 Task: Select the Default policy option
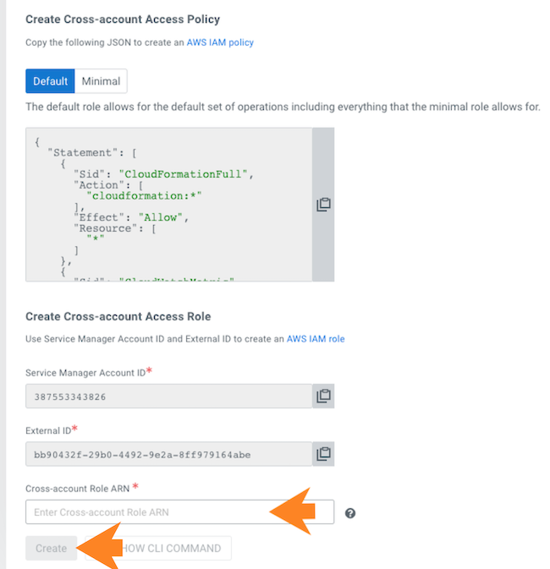[x=50, y=81]
